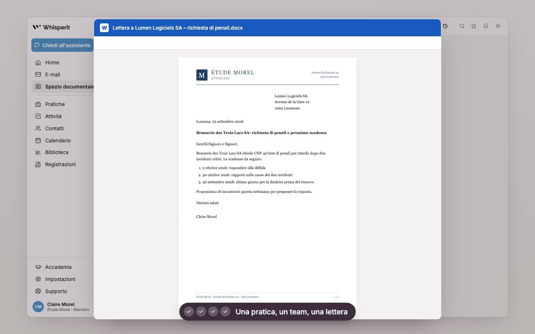535x334 pixels.
Task: Open the history clock icon in the top bar
Action: point(445,26)
